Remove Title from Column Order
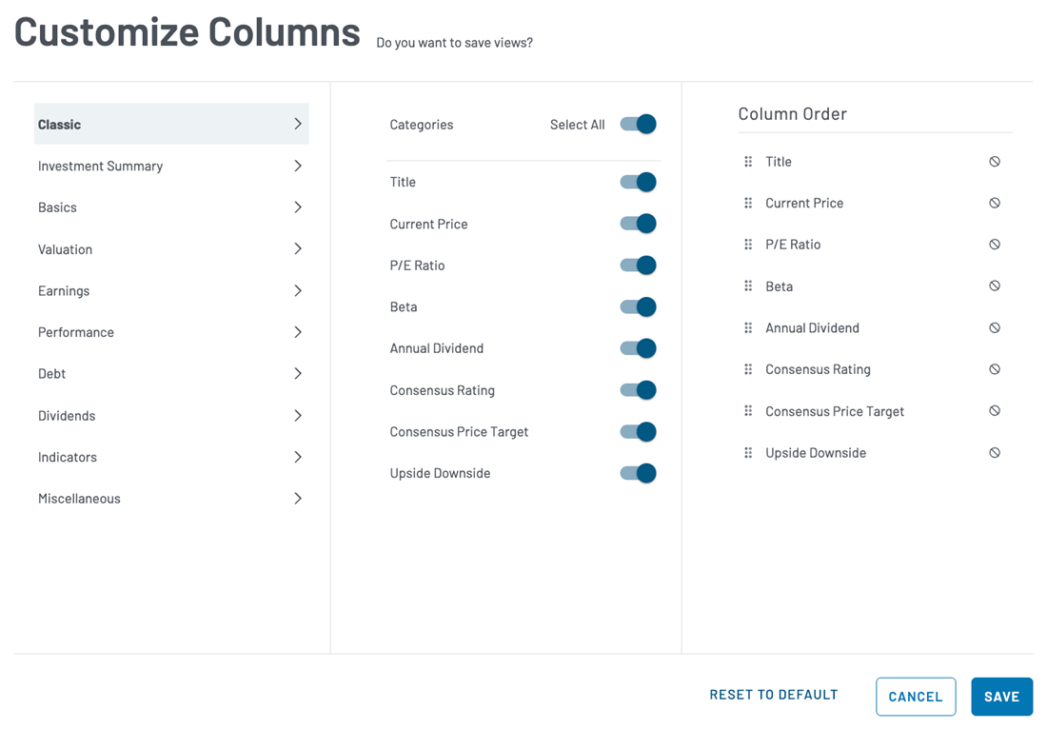This screenshot has height=729, width=1047. pyautogui.click(x=995, y=162)
